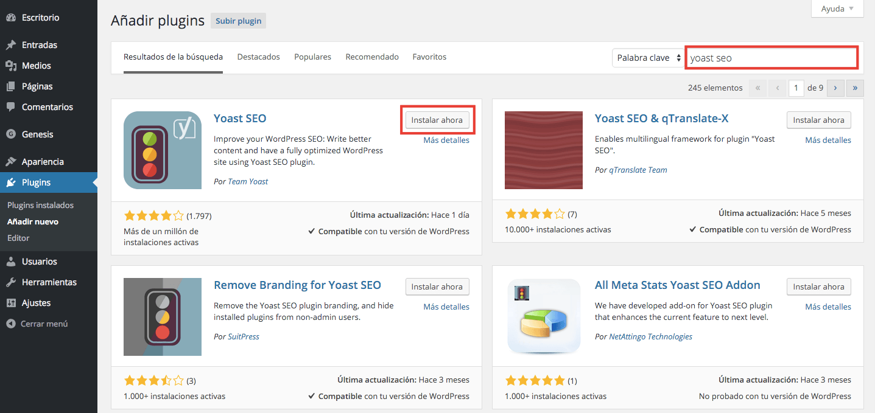Go to previous results page arrow
This screenshot has width=875, height=413.
click(x=777, y=88)
